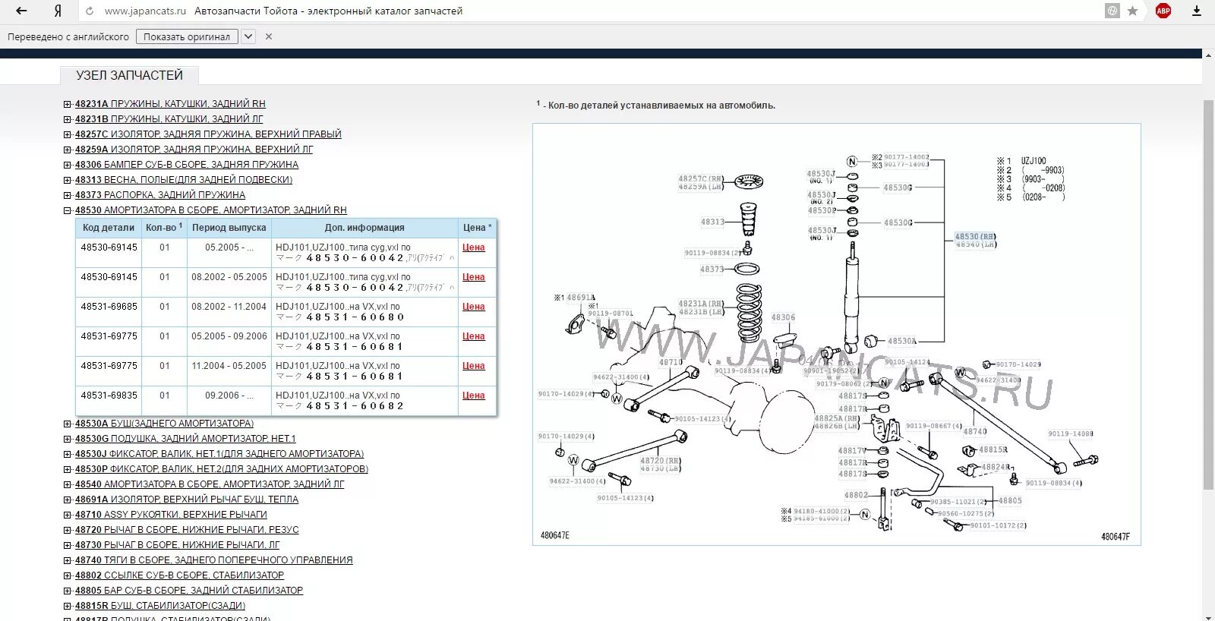Viewport: 1215px width, 621px height.
Task: Go back with the browser back arrow
Action: (x=21, y=11)
